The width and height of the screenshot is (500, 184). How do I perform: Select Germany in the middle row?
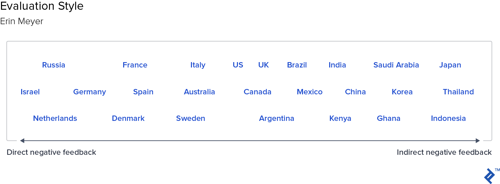point(90,92)
